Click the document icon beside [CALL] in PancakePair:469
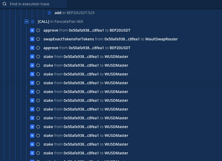222x161 pixels. click(33, 22)
